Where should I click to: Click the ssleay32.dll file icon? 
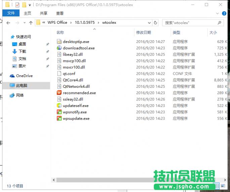pos(59,99)
